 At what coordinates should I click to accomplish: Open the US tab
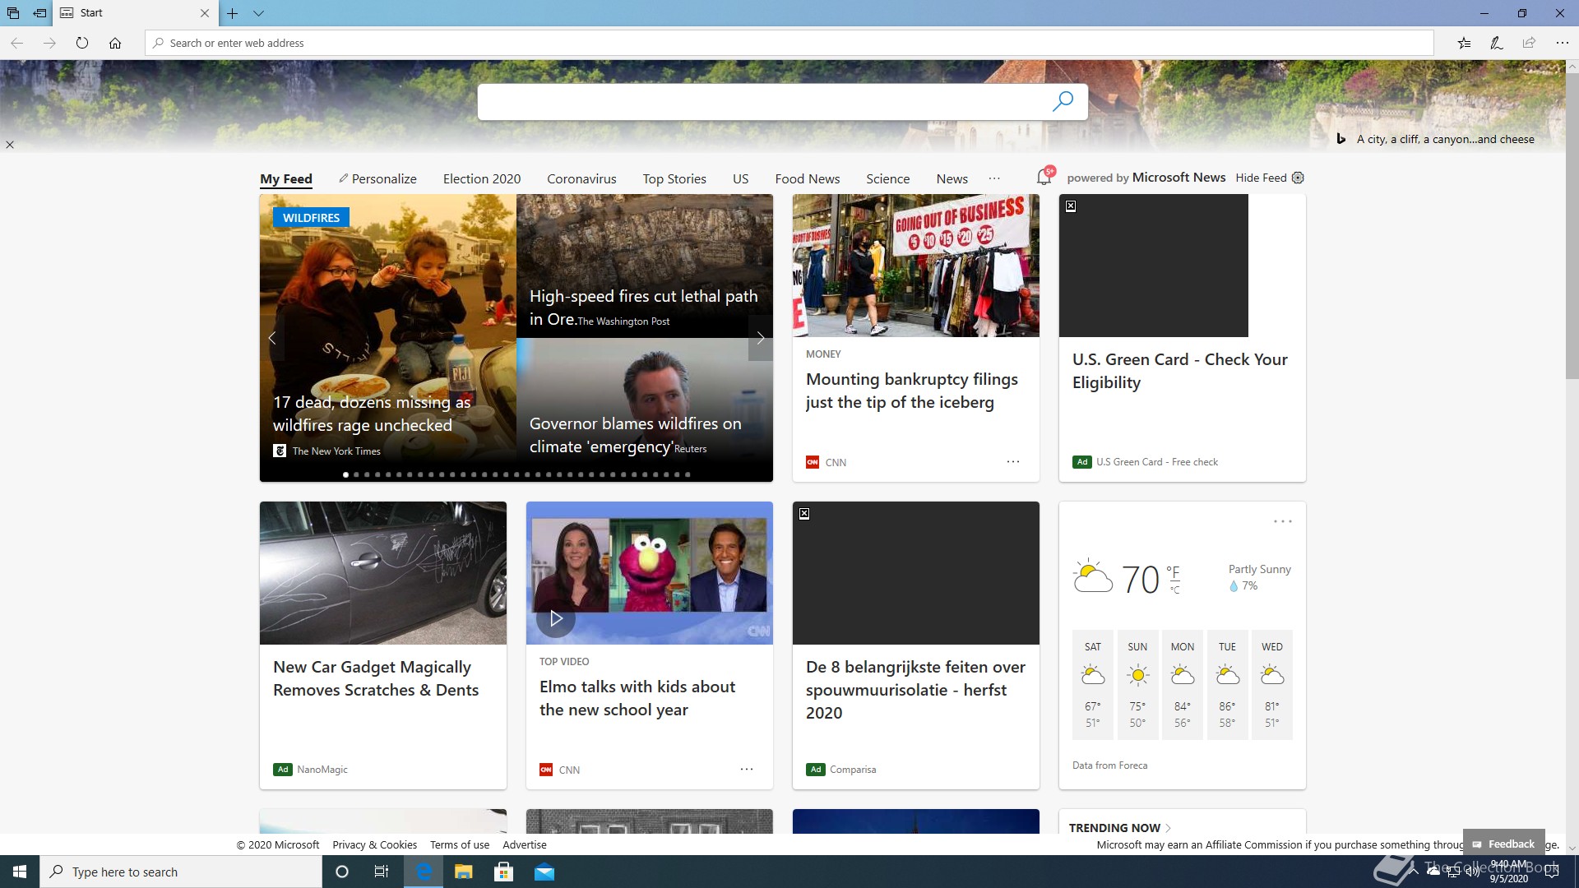(741, 178)
